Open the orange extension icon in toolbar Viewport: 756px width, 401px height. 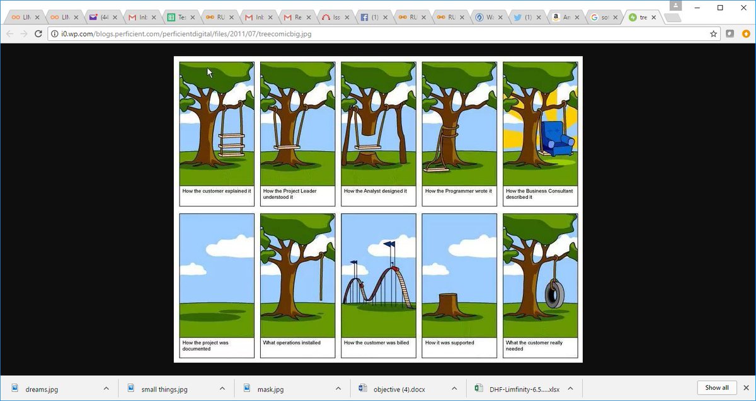(745, 34)
